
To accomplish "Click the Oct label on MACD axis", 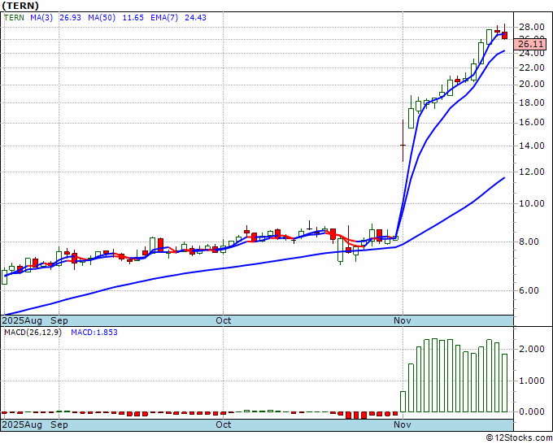I will pyautogui.click(x=224, y=424).
